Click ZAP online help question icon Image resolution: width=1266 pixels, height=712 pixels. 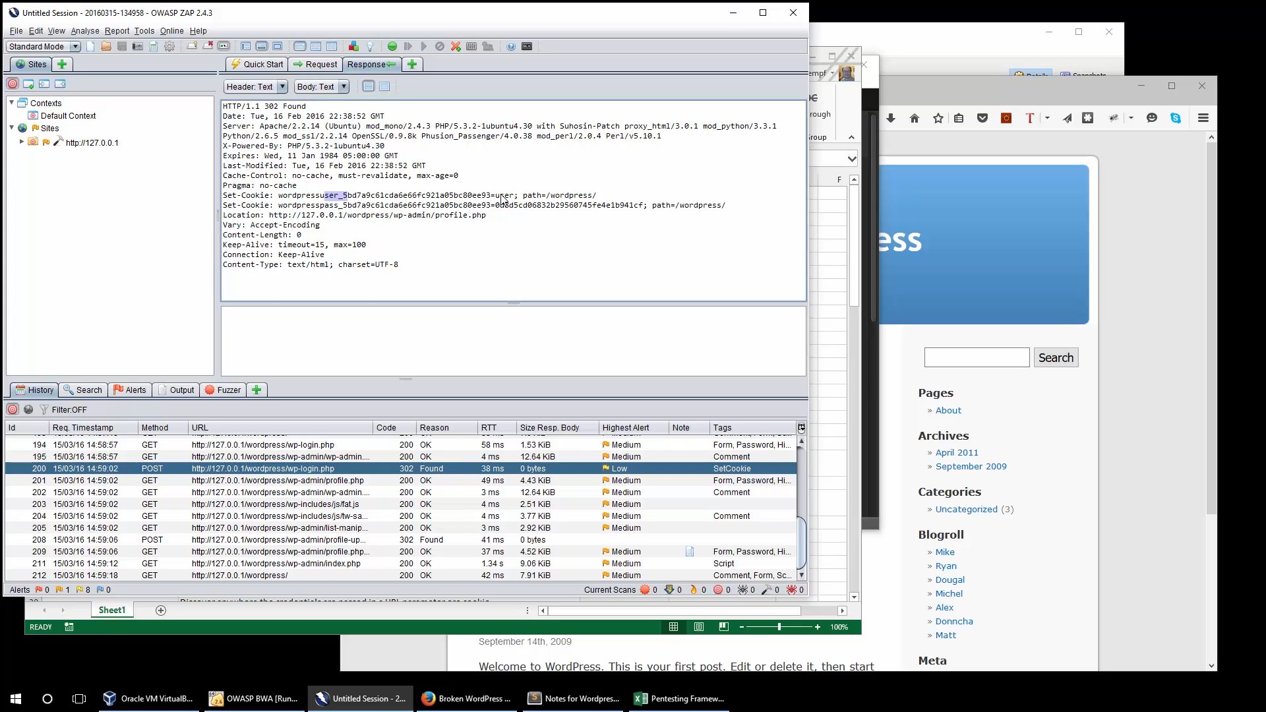[511, 46]
